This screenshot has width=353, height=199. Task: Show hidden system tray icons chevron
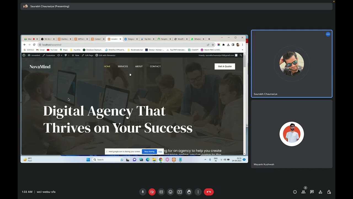point(205,159)
